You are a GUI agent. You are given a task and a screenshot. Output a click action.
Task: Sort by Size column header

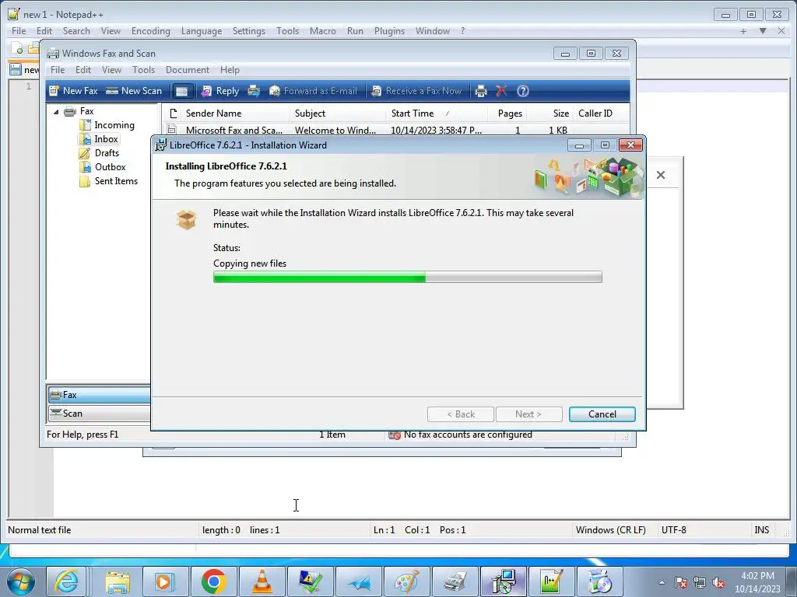549,113
